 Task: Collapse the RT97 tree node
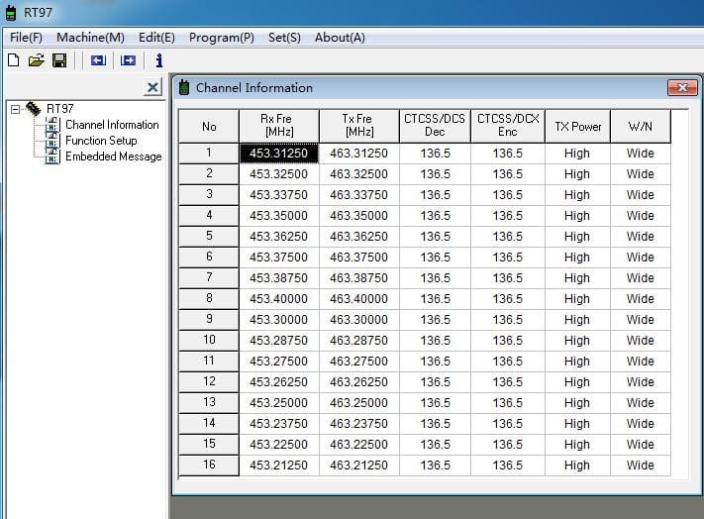(x=16, y=109)
